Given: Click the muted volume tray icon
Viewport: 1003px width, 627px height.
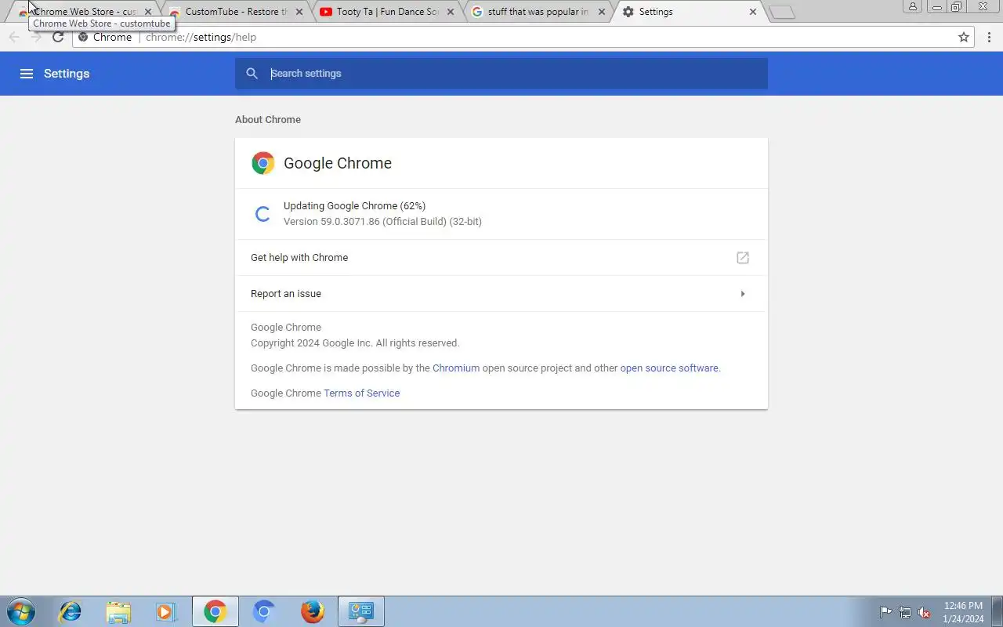Looking at the screenshot, I should click(x=924, y=612).
